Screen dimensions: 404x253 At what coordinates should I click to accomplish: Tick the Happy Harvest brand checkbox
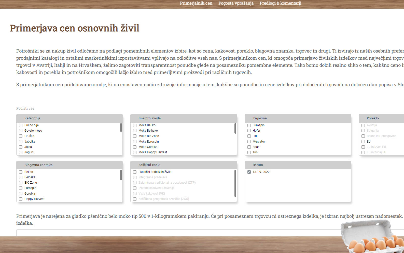pyautogui.click(x=21, y=199)
